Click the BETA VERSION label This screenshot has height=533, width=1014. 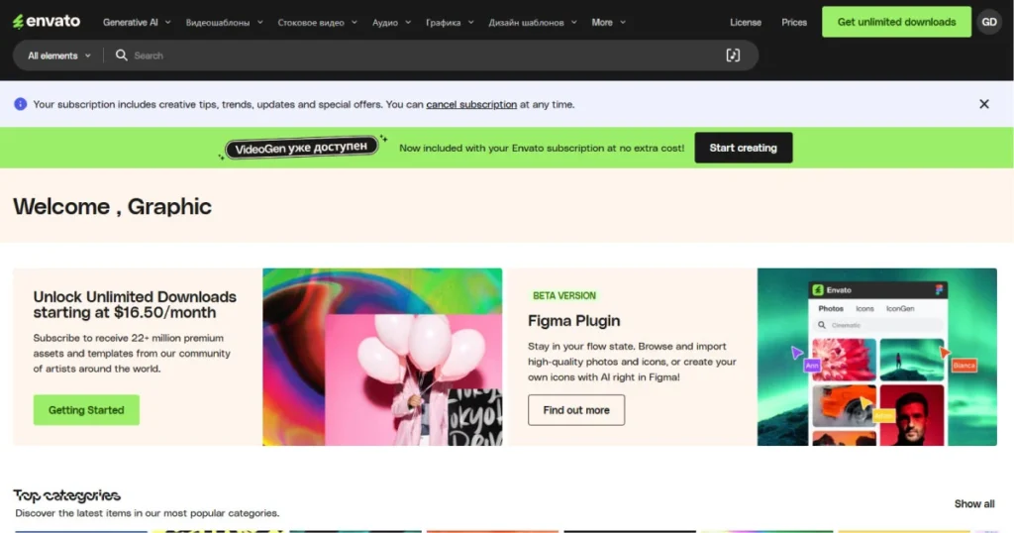click(x=563, y=295)
